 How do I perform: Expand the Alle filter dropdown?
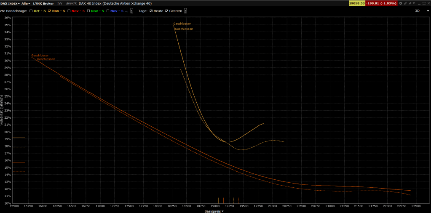coord(26,3)
